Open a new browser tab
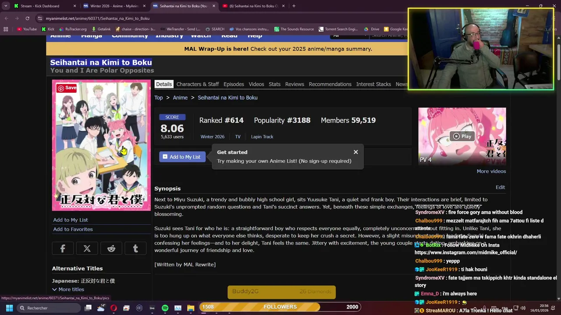The height and width of the screenshot is (315, 561). (x=294, y=6)
